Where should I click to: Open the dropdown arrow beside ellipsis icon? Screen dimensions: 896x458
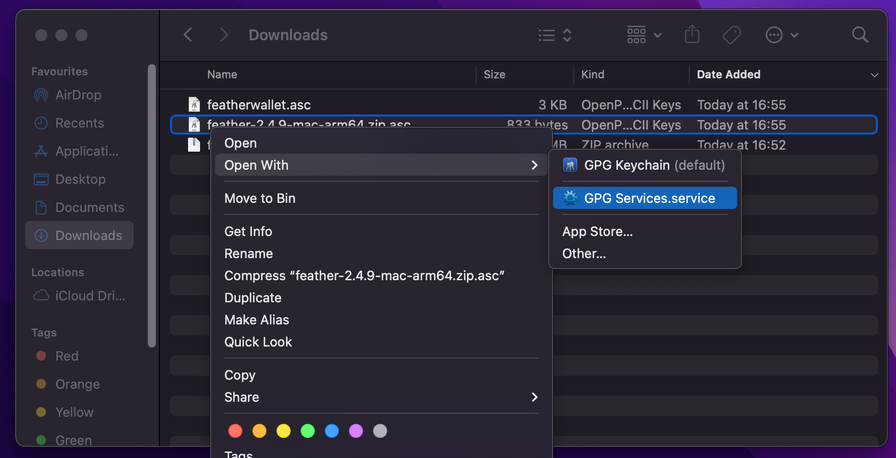coord(794,35)
